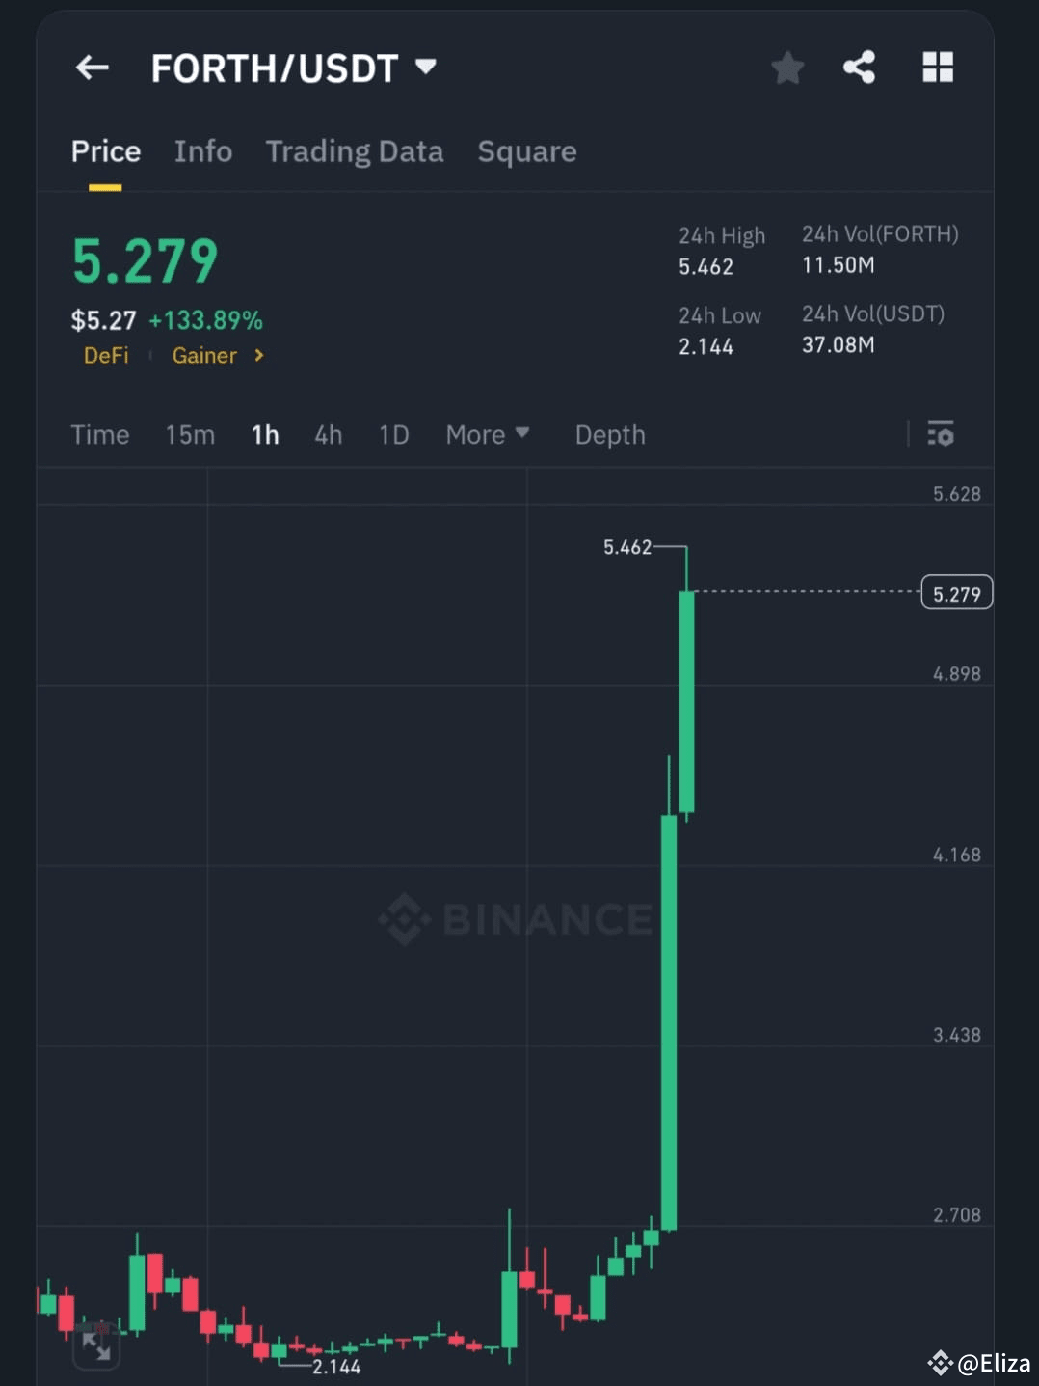Image resolution: width=1039 pixels, height=1386 pixels.
Task: Open the share icon in the top bar
Action: 859,68
